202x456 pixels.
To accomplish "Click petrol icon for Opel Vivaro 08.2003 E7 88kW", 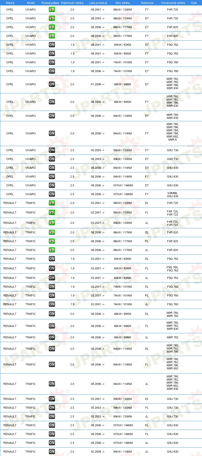I will (x=52, y=18).
